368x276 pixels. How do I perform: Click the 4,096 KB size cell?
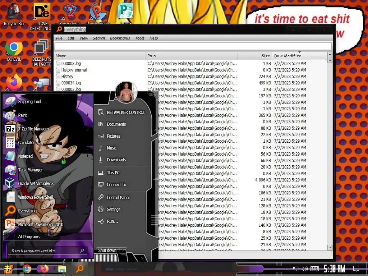point(263,180)
